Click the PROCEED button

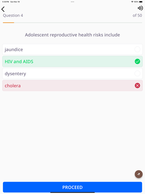point(72,187)
